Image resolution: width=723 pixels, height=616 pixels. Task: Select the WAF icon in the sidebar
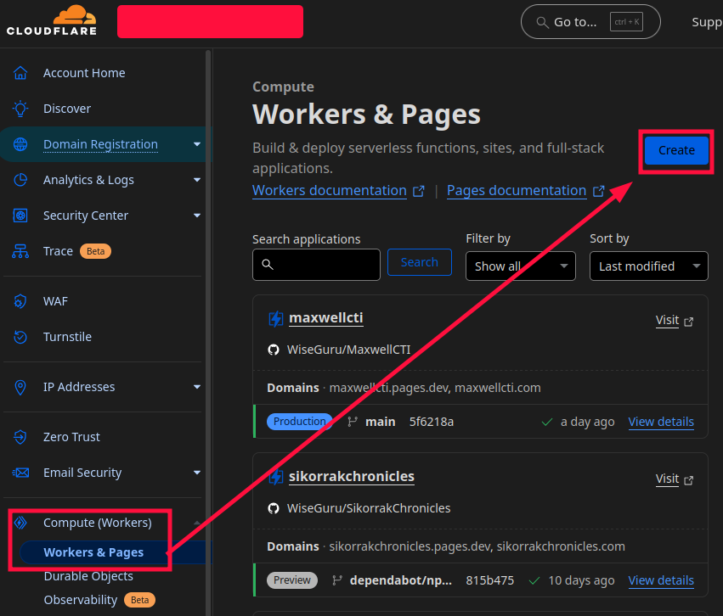19,301
